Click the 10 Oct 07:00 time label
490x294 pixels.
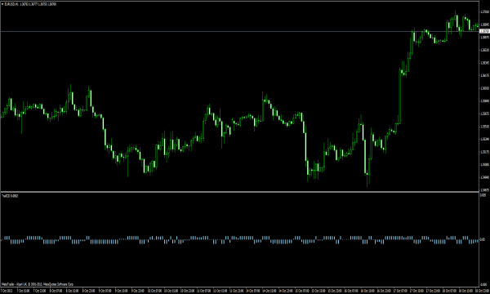tap(154, 291)
